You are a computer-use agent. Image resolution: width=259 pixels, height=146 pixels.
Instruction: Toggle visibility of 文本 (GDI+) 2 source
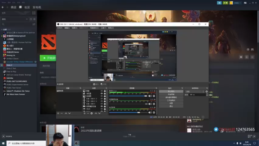[x=102, y=101]
